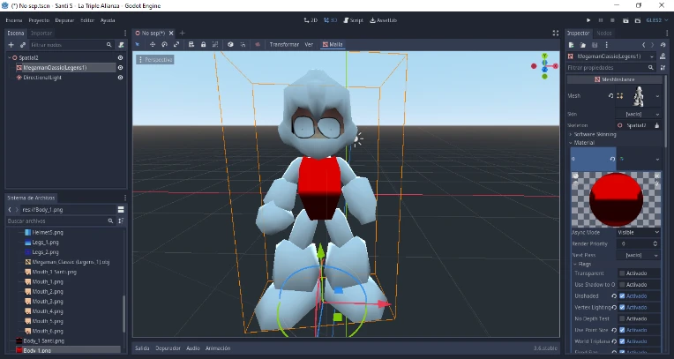Activate the Scale Mode tool
674x359 pixels.
tap(176, 44)
